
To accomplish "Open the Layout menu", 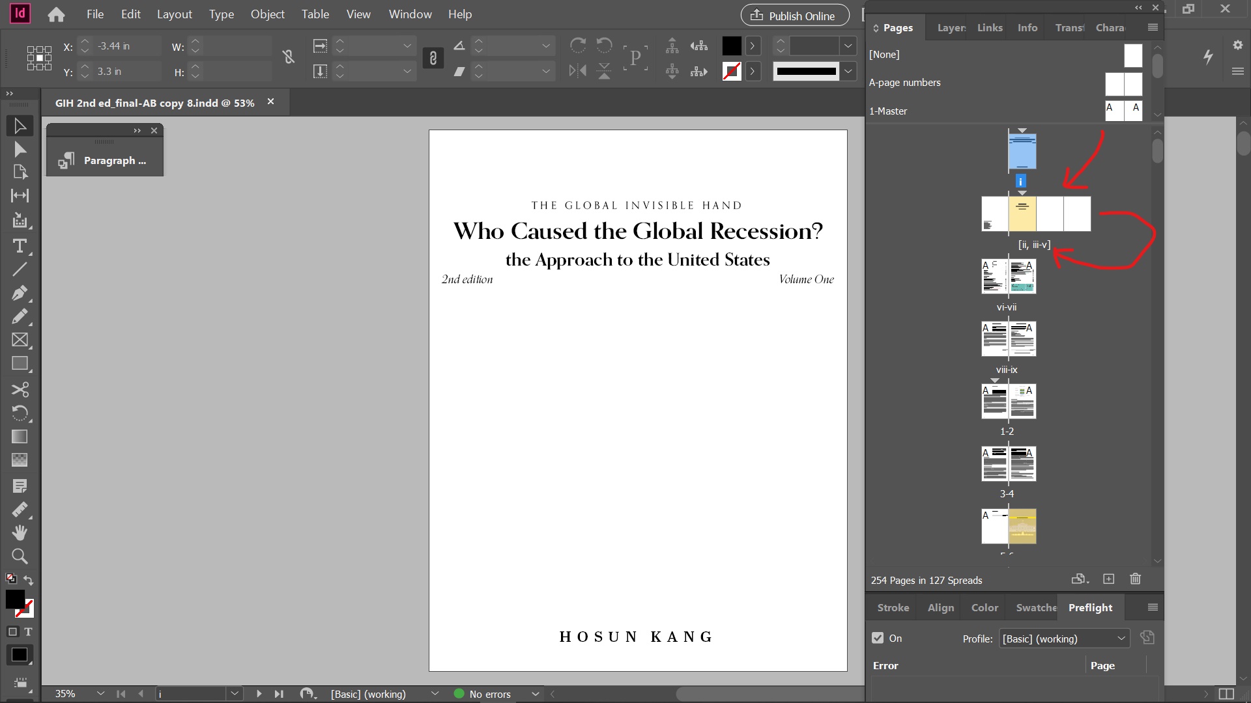I will 174,14.
